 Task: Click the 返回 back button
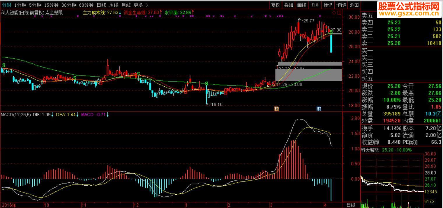pyautogui.click(x=354, y=5)
